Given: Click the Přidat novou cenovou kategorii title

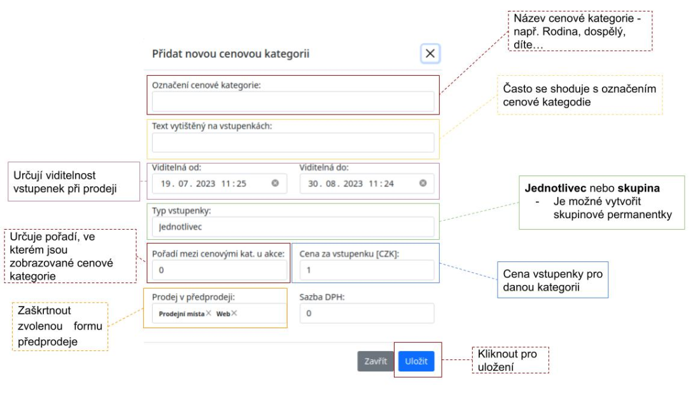Looking at the screenshot, I should [230, 54].
